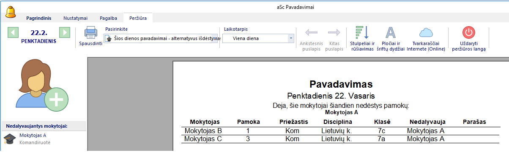The image size is (509, 158).
Task: Advance to next day with right green arrow
Action: (64, 33)
